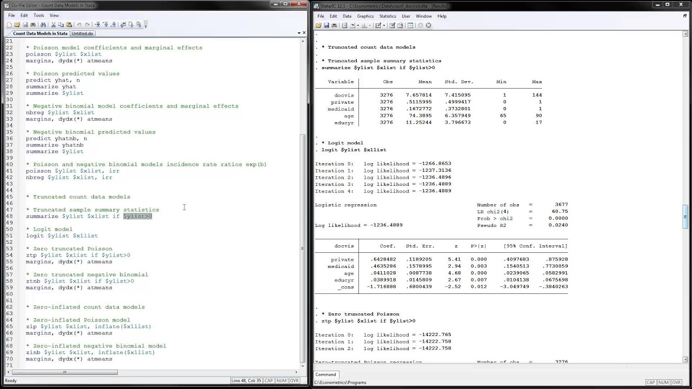Open User menu in Stata window
Screen dimensions: 692x389
(406, 16)
